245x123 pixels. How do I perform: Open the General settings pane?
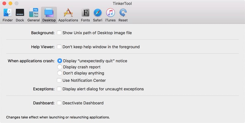(x=34, y=15)
